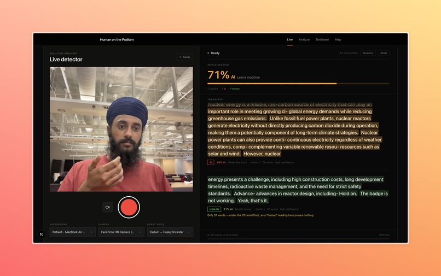This screenshot has height=276, width=441.
Task: Click the 'Leans machine' label
Action: pyautogui.click(x=248, y=77)
